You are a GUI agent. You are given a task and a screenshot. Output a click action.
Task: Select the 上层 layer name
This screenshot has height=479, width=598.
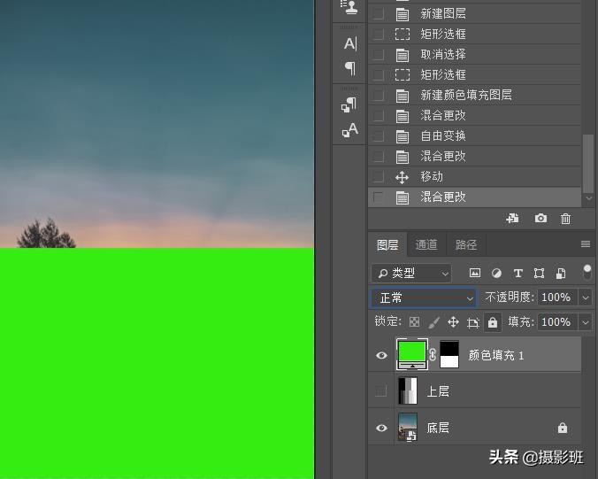[438, 391]
